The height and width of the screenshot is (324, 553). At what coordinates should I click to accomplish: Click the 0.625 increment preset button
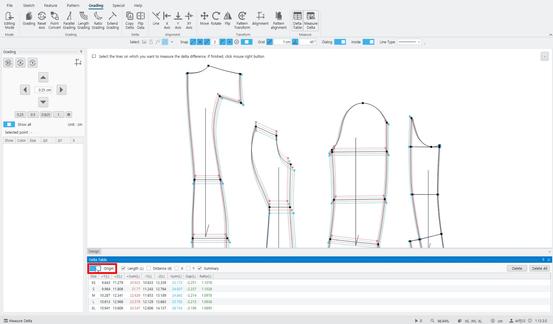46,115
